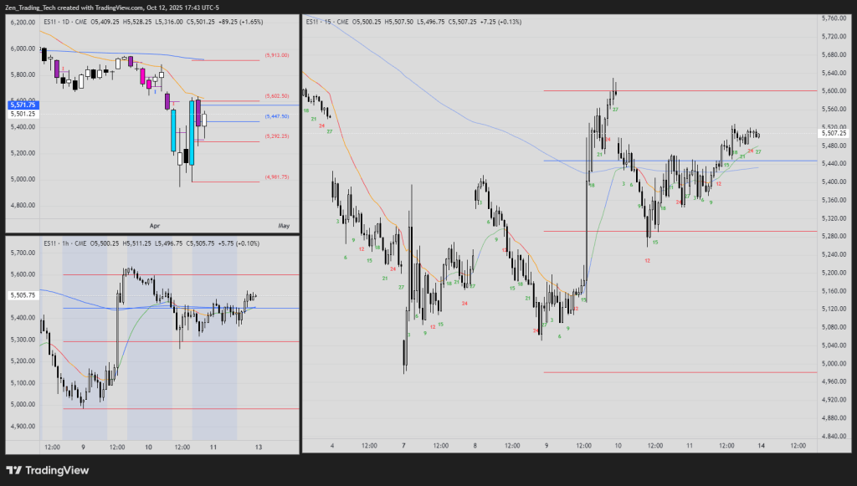Click the 13 date label on hourly time axis
This screenshot has height=486, width=857.
[259, 448]
